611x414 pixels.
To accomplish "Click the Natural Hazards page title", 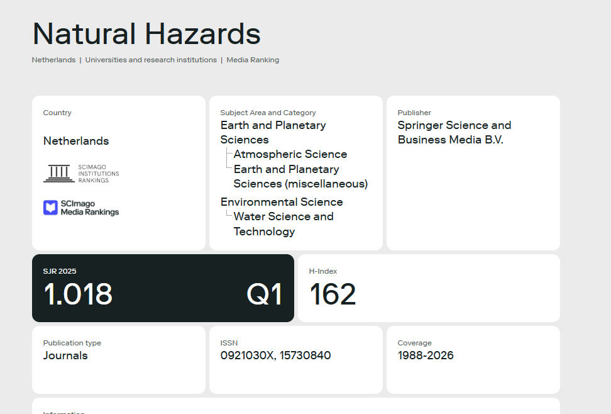I will [146, 34].
